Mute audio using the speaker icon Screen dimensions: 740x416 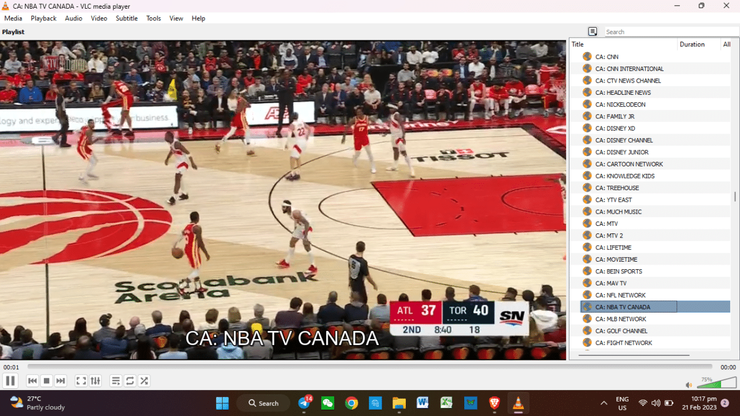point(689,385)
